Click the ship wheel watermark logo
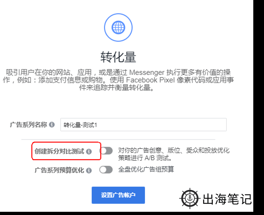Screen dimensions: 264x215 [x=190, y=198]
